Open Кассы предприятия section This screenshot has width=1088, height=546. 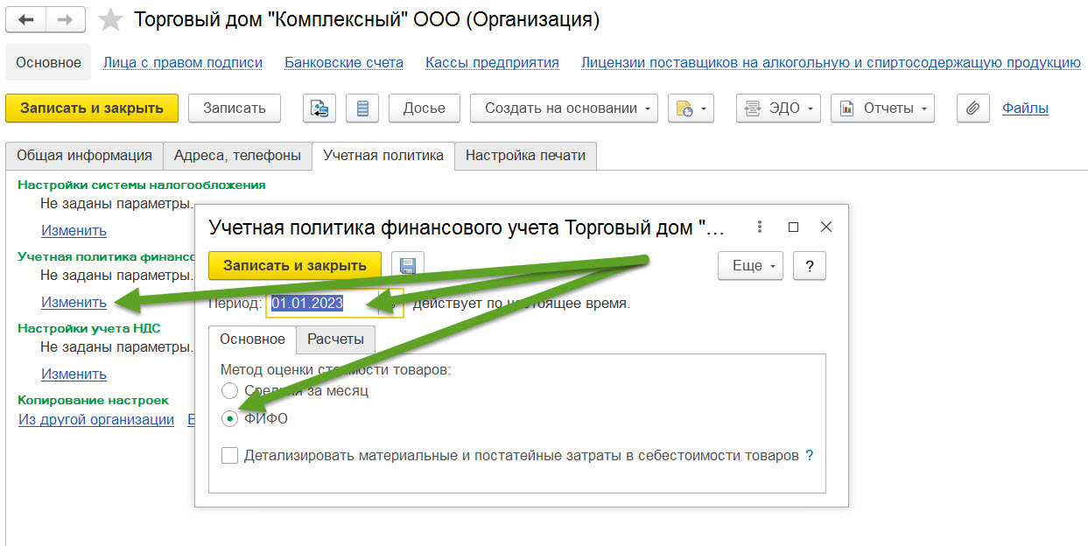492,62
